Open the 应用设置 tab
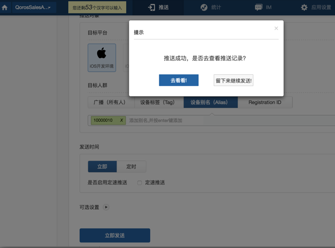Viewport: 335px width, 248px height. [x=316, y=7]
